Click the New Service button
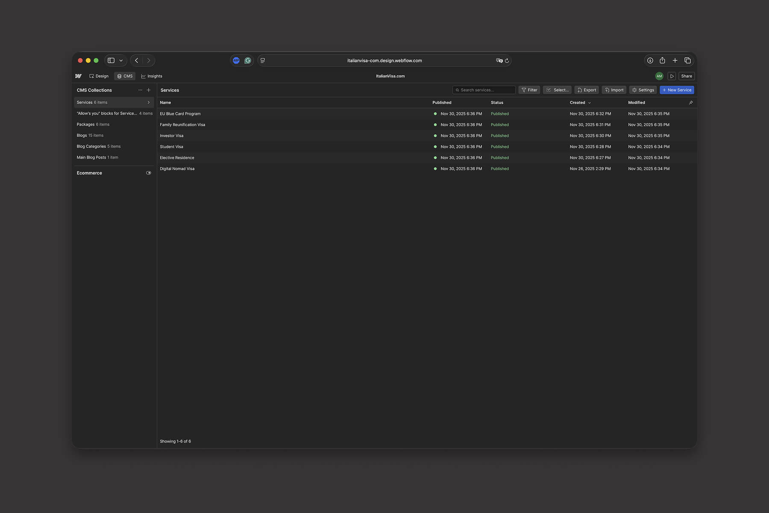 click(x=677, y=90)
